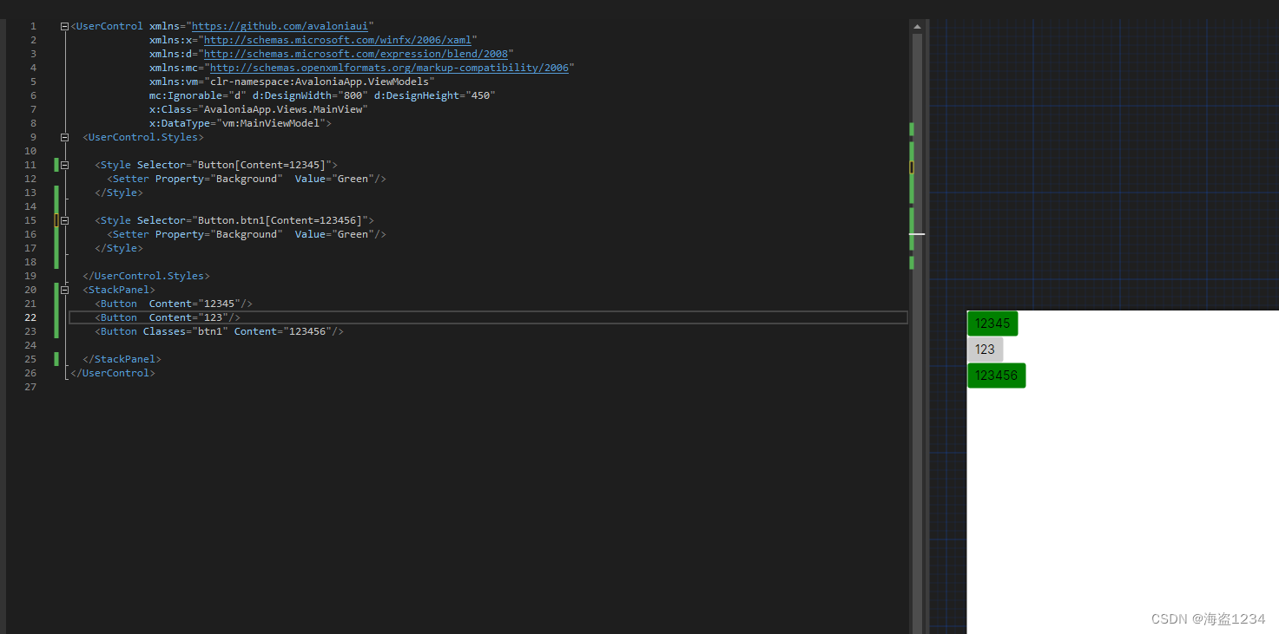Click the x:DataType value vm:MainViewModel
Screen dimensions: 1279x634
pos(271,123)
